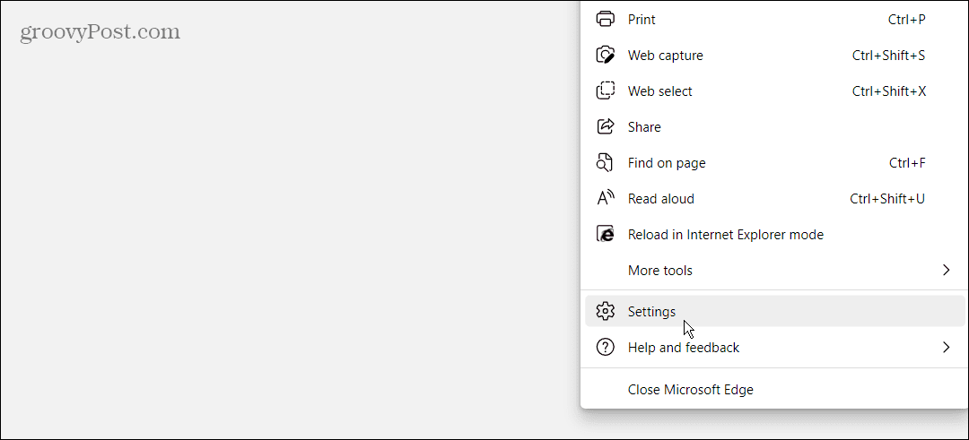Image resolution: width=969 pixels, height=440 pixels.
Task: Click the Internet Explorer mode icon
Action: coord(605,234)
